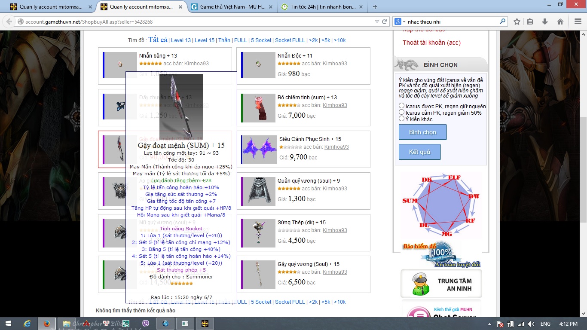
Task: Open the URL history dropdown arrow
Action: (377, 21)
